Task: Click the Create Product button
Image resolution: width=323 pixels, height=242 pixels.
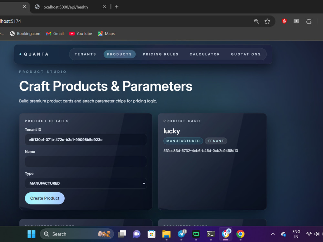Action: pyautogui.click(x=45, y=198)
